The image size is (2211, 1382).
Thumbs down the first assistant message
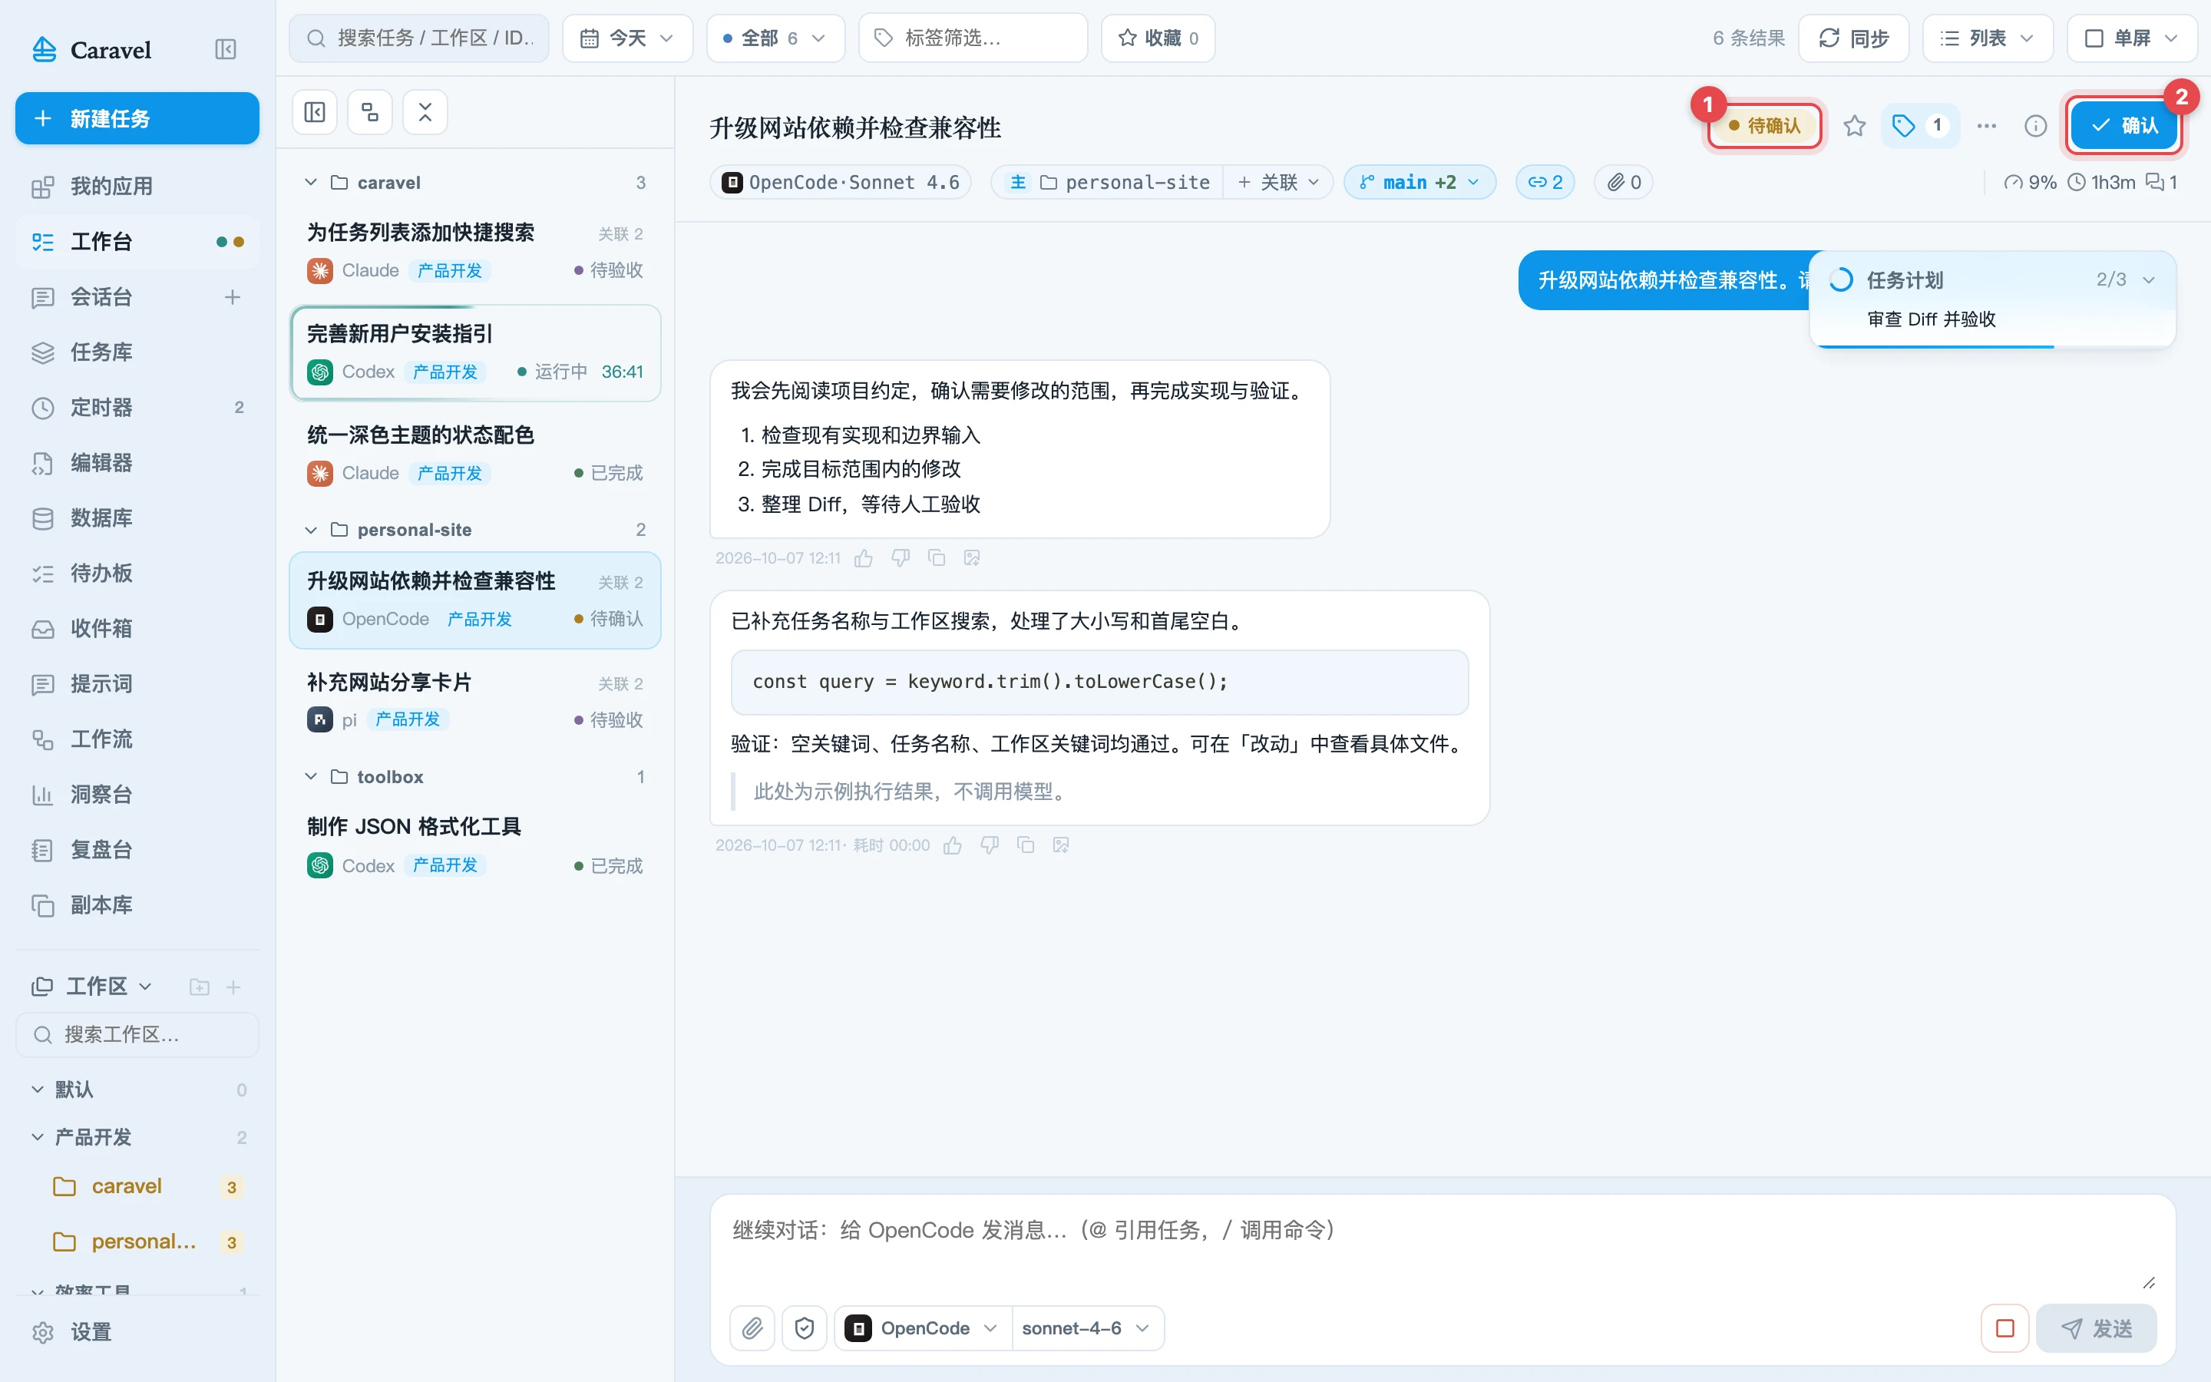click(x=900, y=557)
